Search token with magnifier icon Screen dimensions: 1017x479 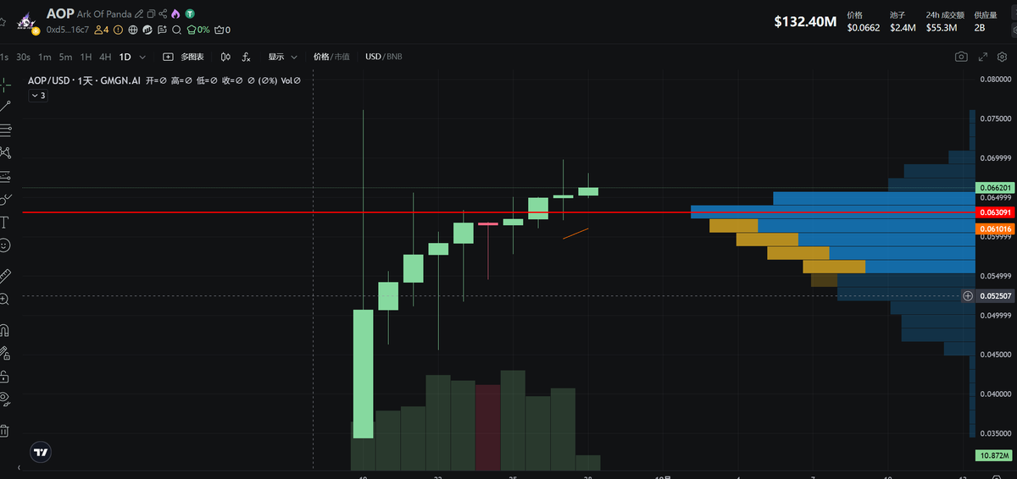coord(176,30)
